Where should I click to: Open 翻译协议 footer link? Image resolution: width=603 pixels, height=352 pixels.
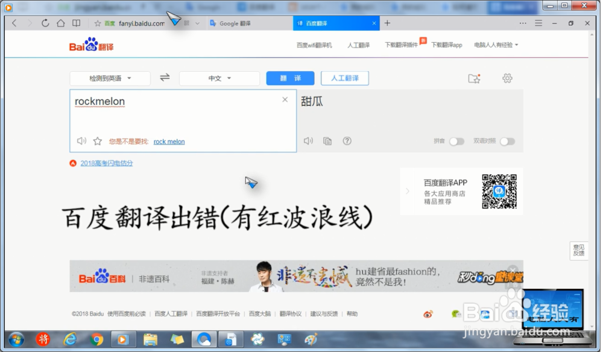click(291, 314)
